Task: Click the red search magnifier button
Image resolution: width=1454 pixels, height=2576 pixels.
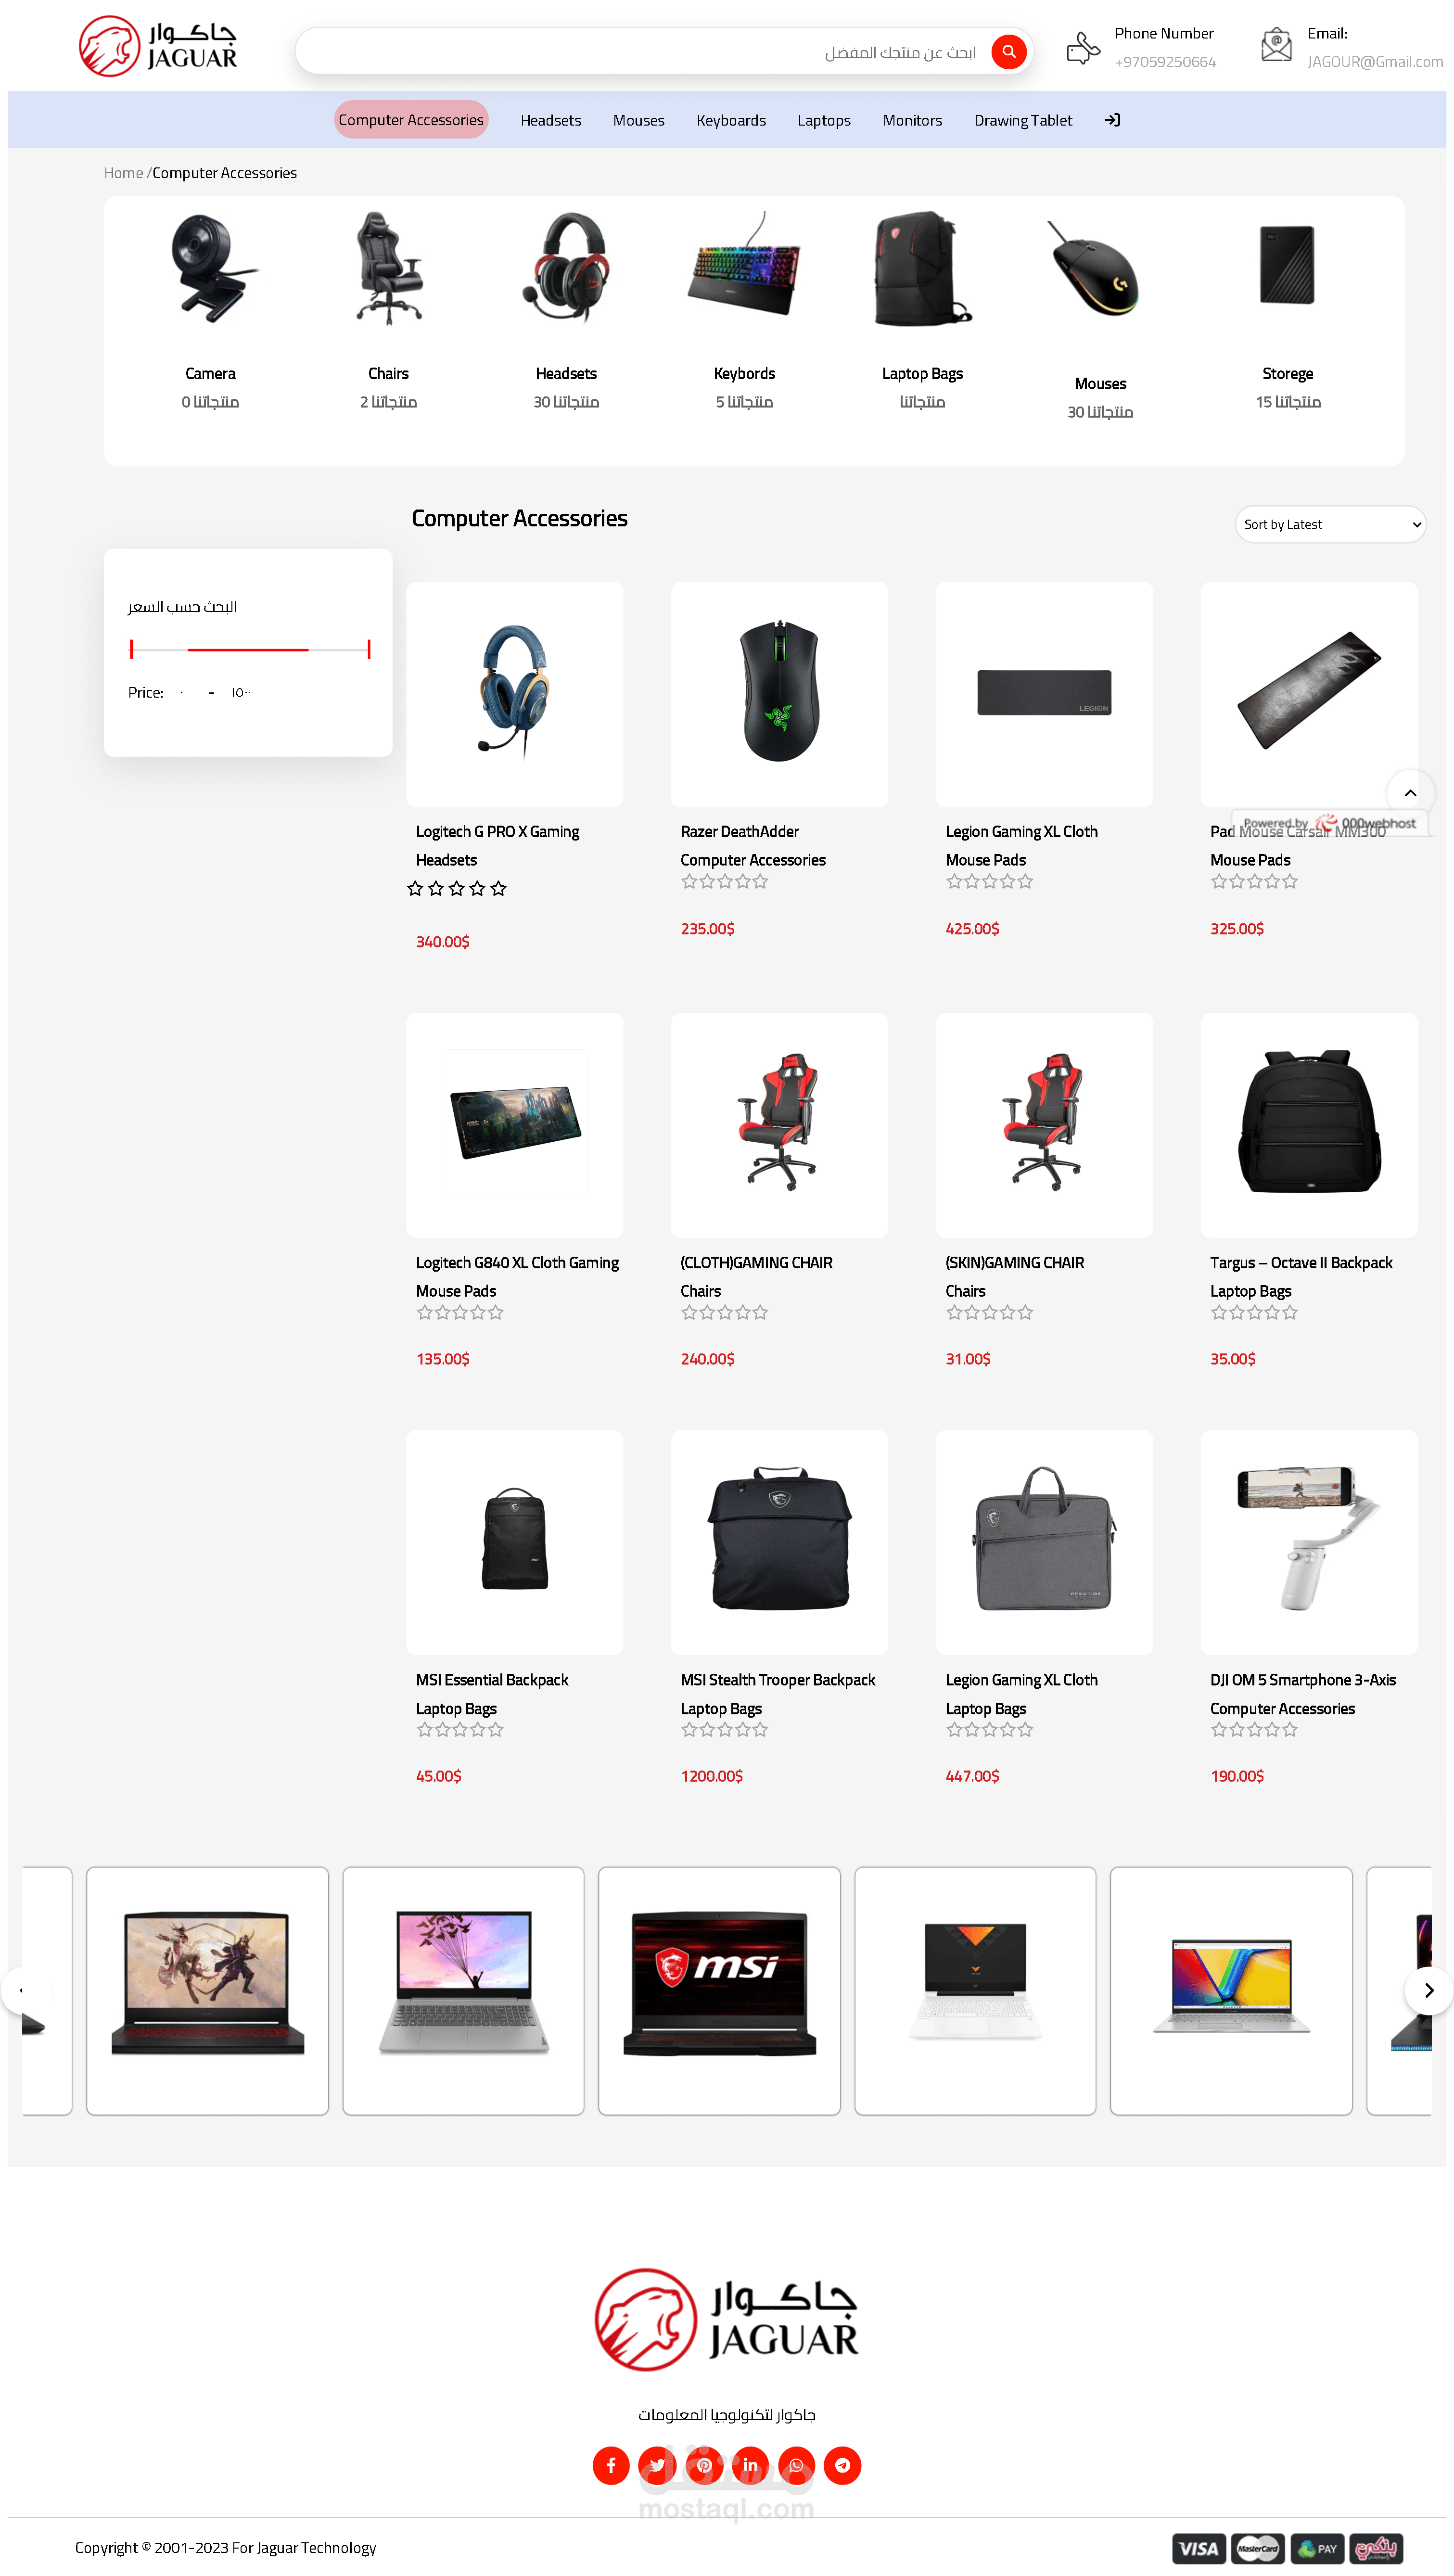Action: click(1008, 51)
